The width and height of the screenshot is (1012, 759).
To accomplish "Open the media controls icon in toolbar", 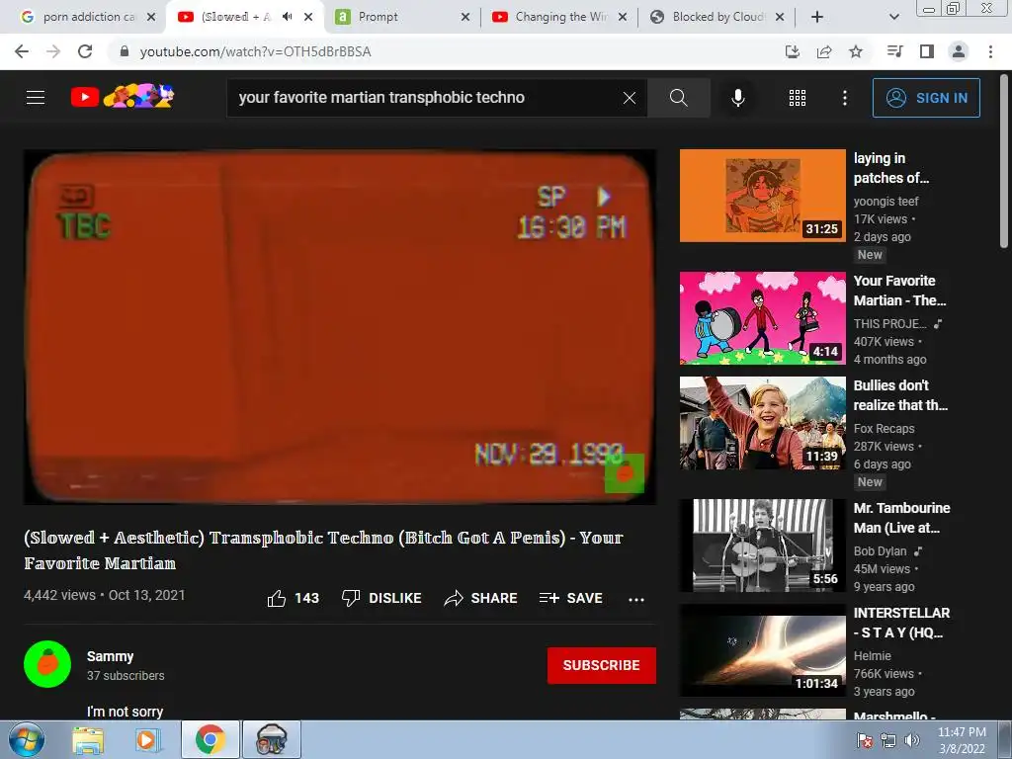I will 895,51.
